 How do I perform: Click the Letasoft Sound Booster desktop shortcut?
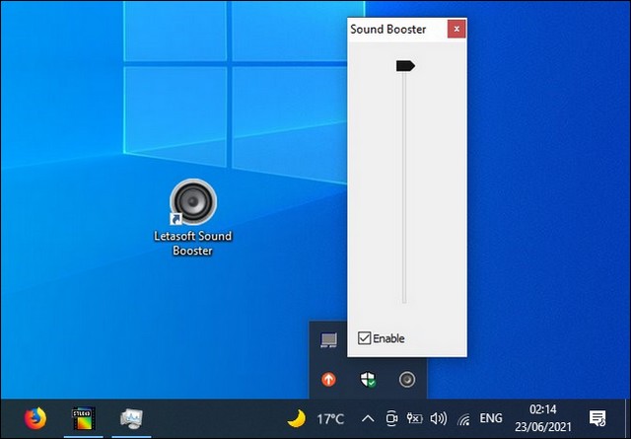pyautogui.click(x=193, y=217)
